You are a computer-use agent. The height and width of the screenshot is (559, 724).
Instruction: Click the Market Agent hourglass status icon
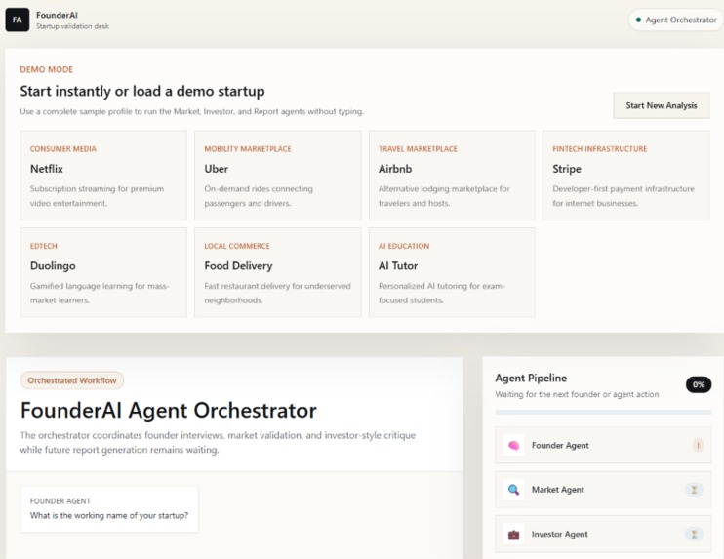694,490
